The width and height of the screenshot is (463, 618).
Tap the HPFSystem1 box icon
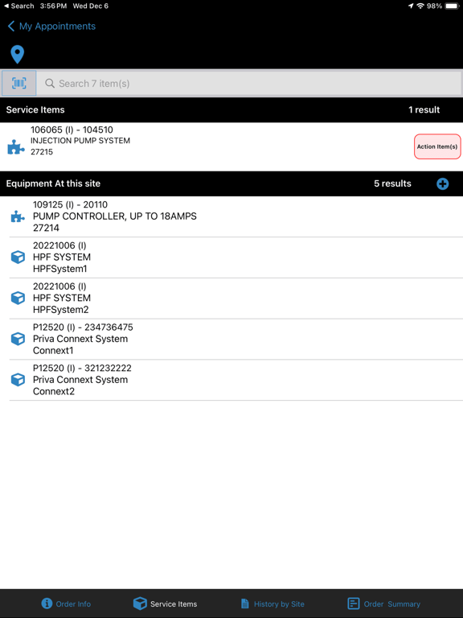[18, 257]
